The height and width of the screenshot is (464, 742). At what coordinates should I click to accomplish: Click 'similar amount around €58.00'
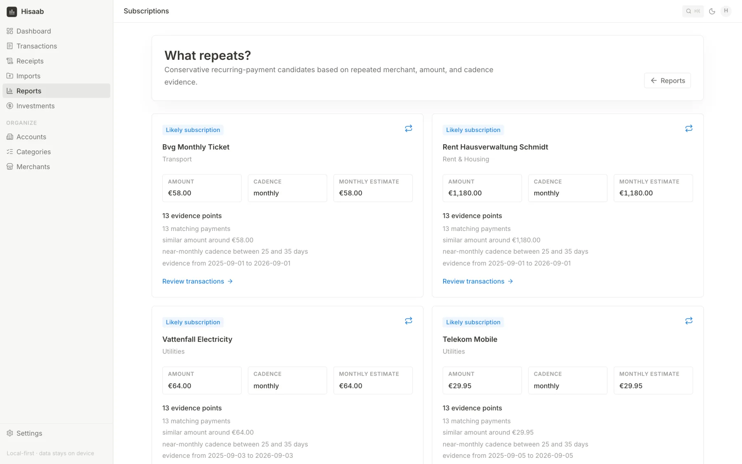coord(208,240)
